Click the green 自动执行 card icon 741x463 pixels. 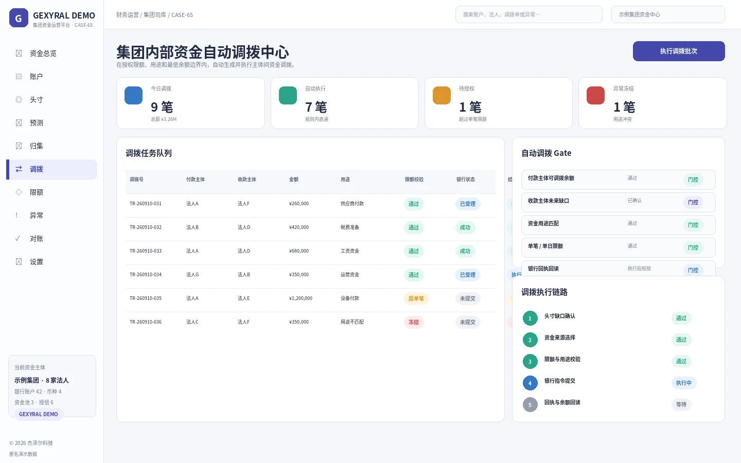[x=288, y=95]
